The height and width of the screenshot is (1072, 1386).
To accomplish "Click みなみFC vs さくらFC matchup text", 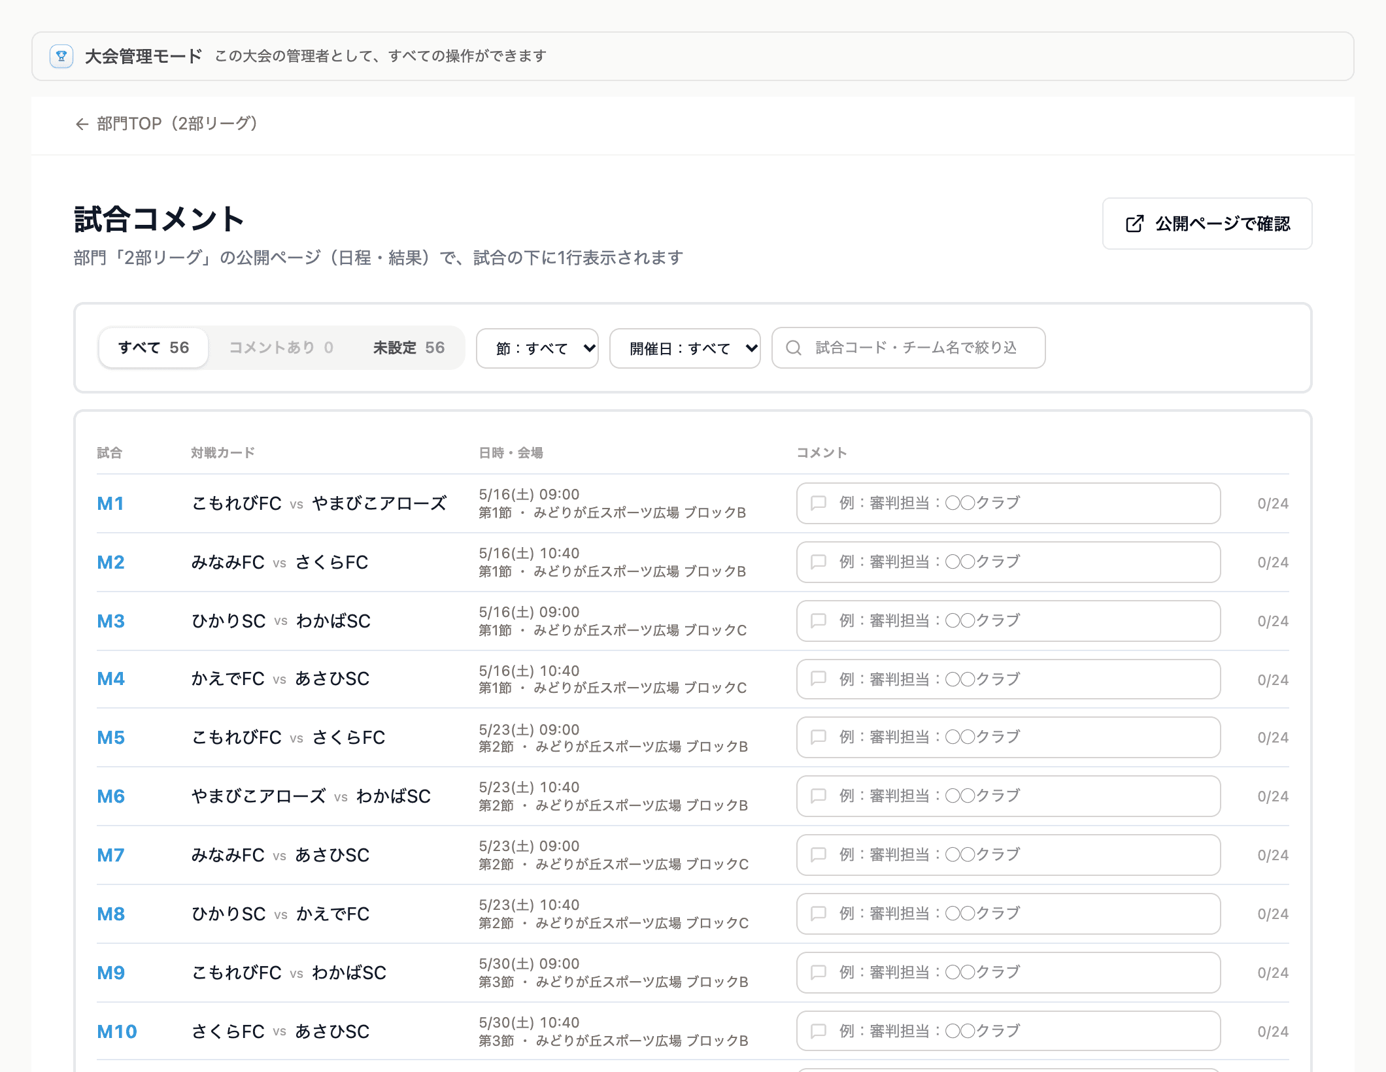I will (x=280, y=562).
